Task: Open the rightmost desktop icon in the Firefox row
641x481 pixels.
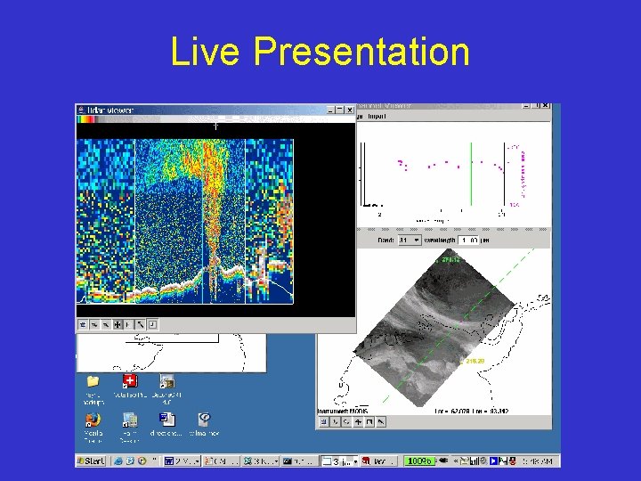Action: click(204, 420)
